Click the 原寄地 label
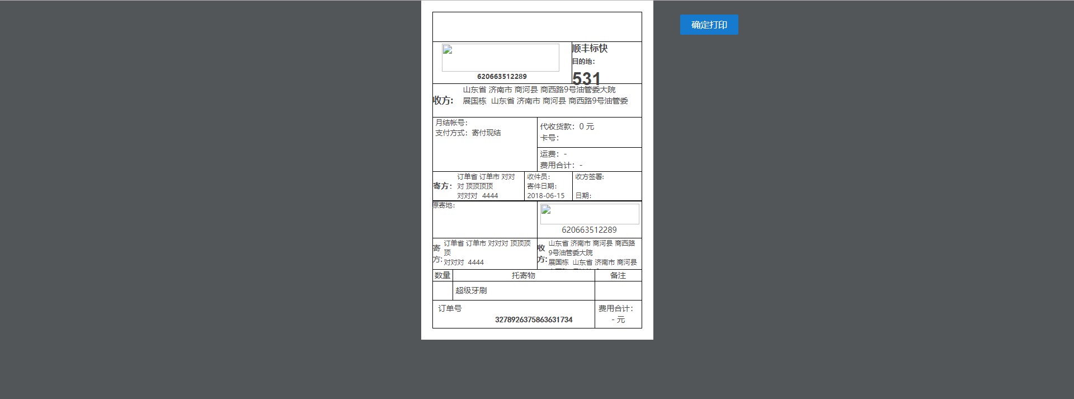The height and width of the screenshot is (399, 1074). point(444,205)
